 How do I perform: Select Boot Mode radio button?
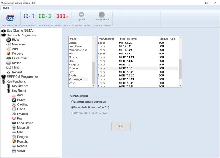(x=72, y=102)
